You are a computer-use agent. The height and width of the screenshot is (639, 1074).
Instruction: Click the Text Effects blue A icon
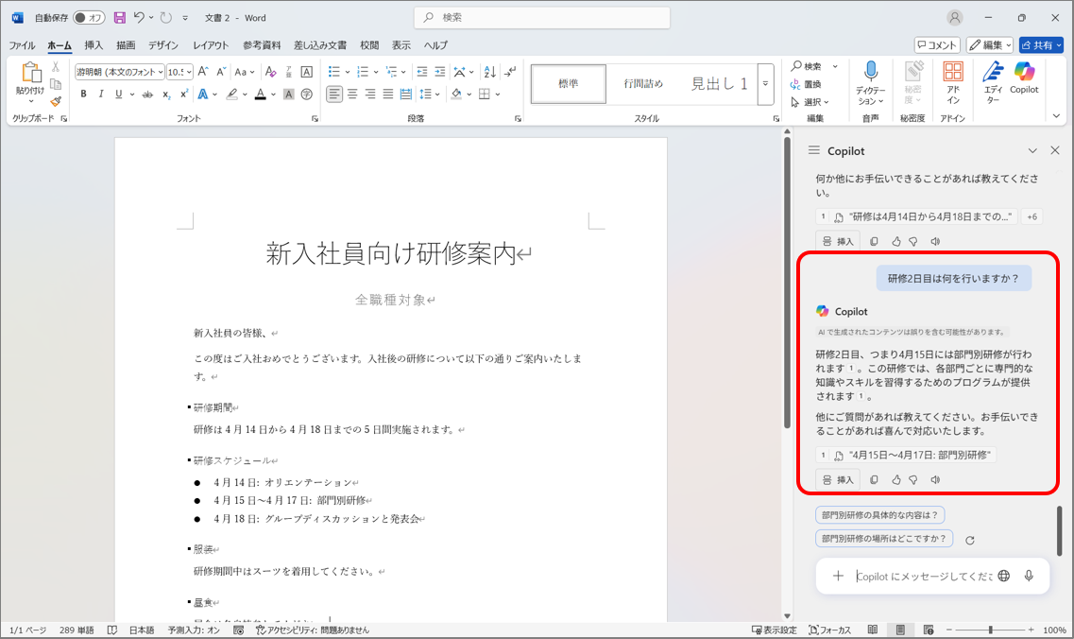[x=203, y=94]
